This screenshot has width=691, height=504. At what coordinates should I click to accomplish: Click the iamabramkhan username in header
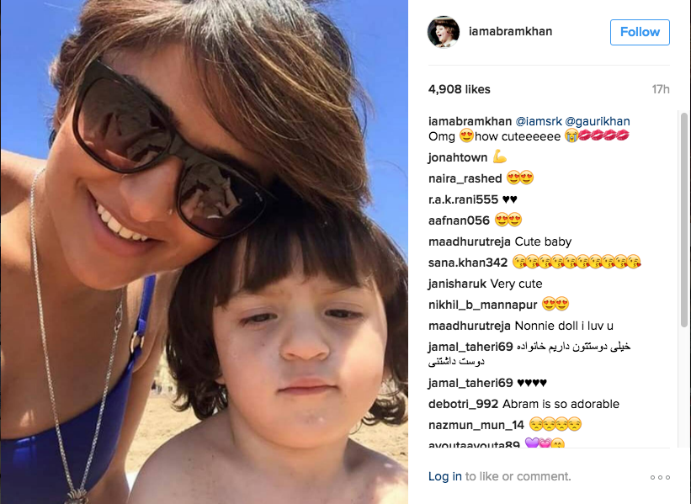[x=510, y=31]
